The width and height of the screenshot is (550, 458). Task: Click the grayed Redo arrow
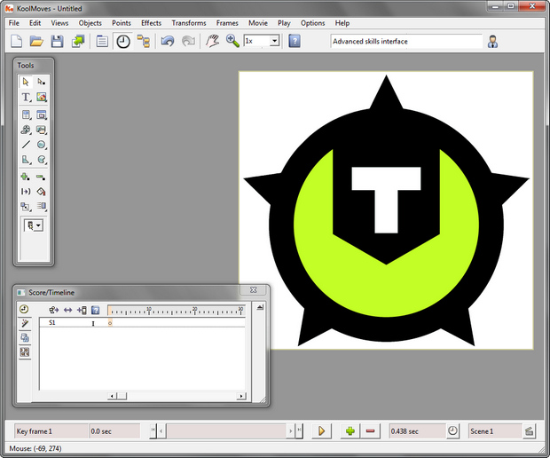[188, 41]
